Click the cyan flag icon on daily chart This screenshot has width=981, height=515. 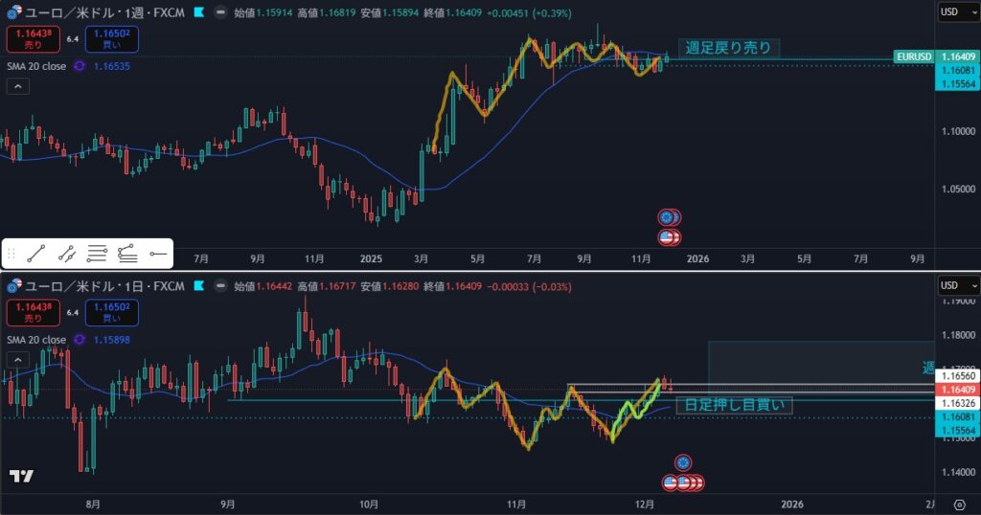pos(198,286)
